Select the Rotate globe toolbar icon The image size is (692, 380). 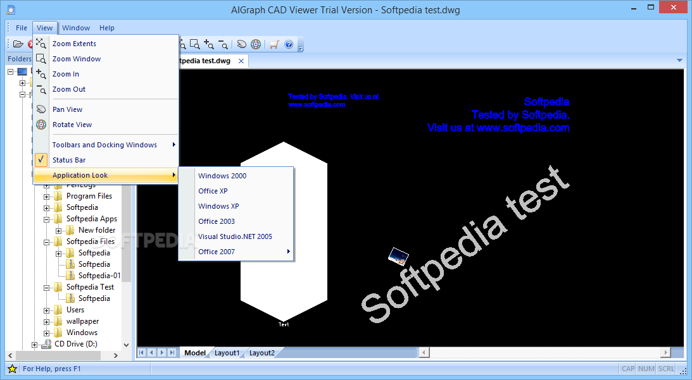point(256,44)
